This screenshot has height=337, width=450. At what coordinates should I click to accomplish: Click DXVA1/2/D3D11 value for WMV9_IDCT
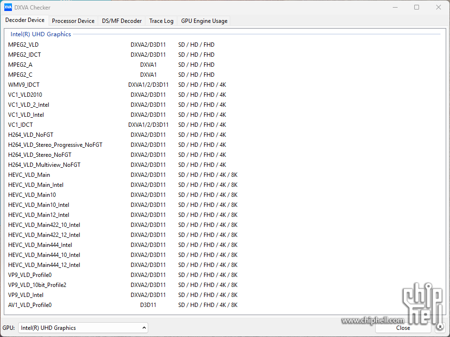(x=148, y=85)
